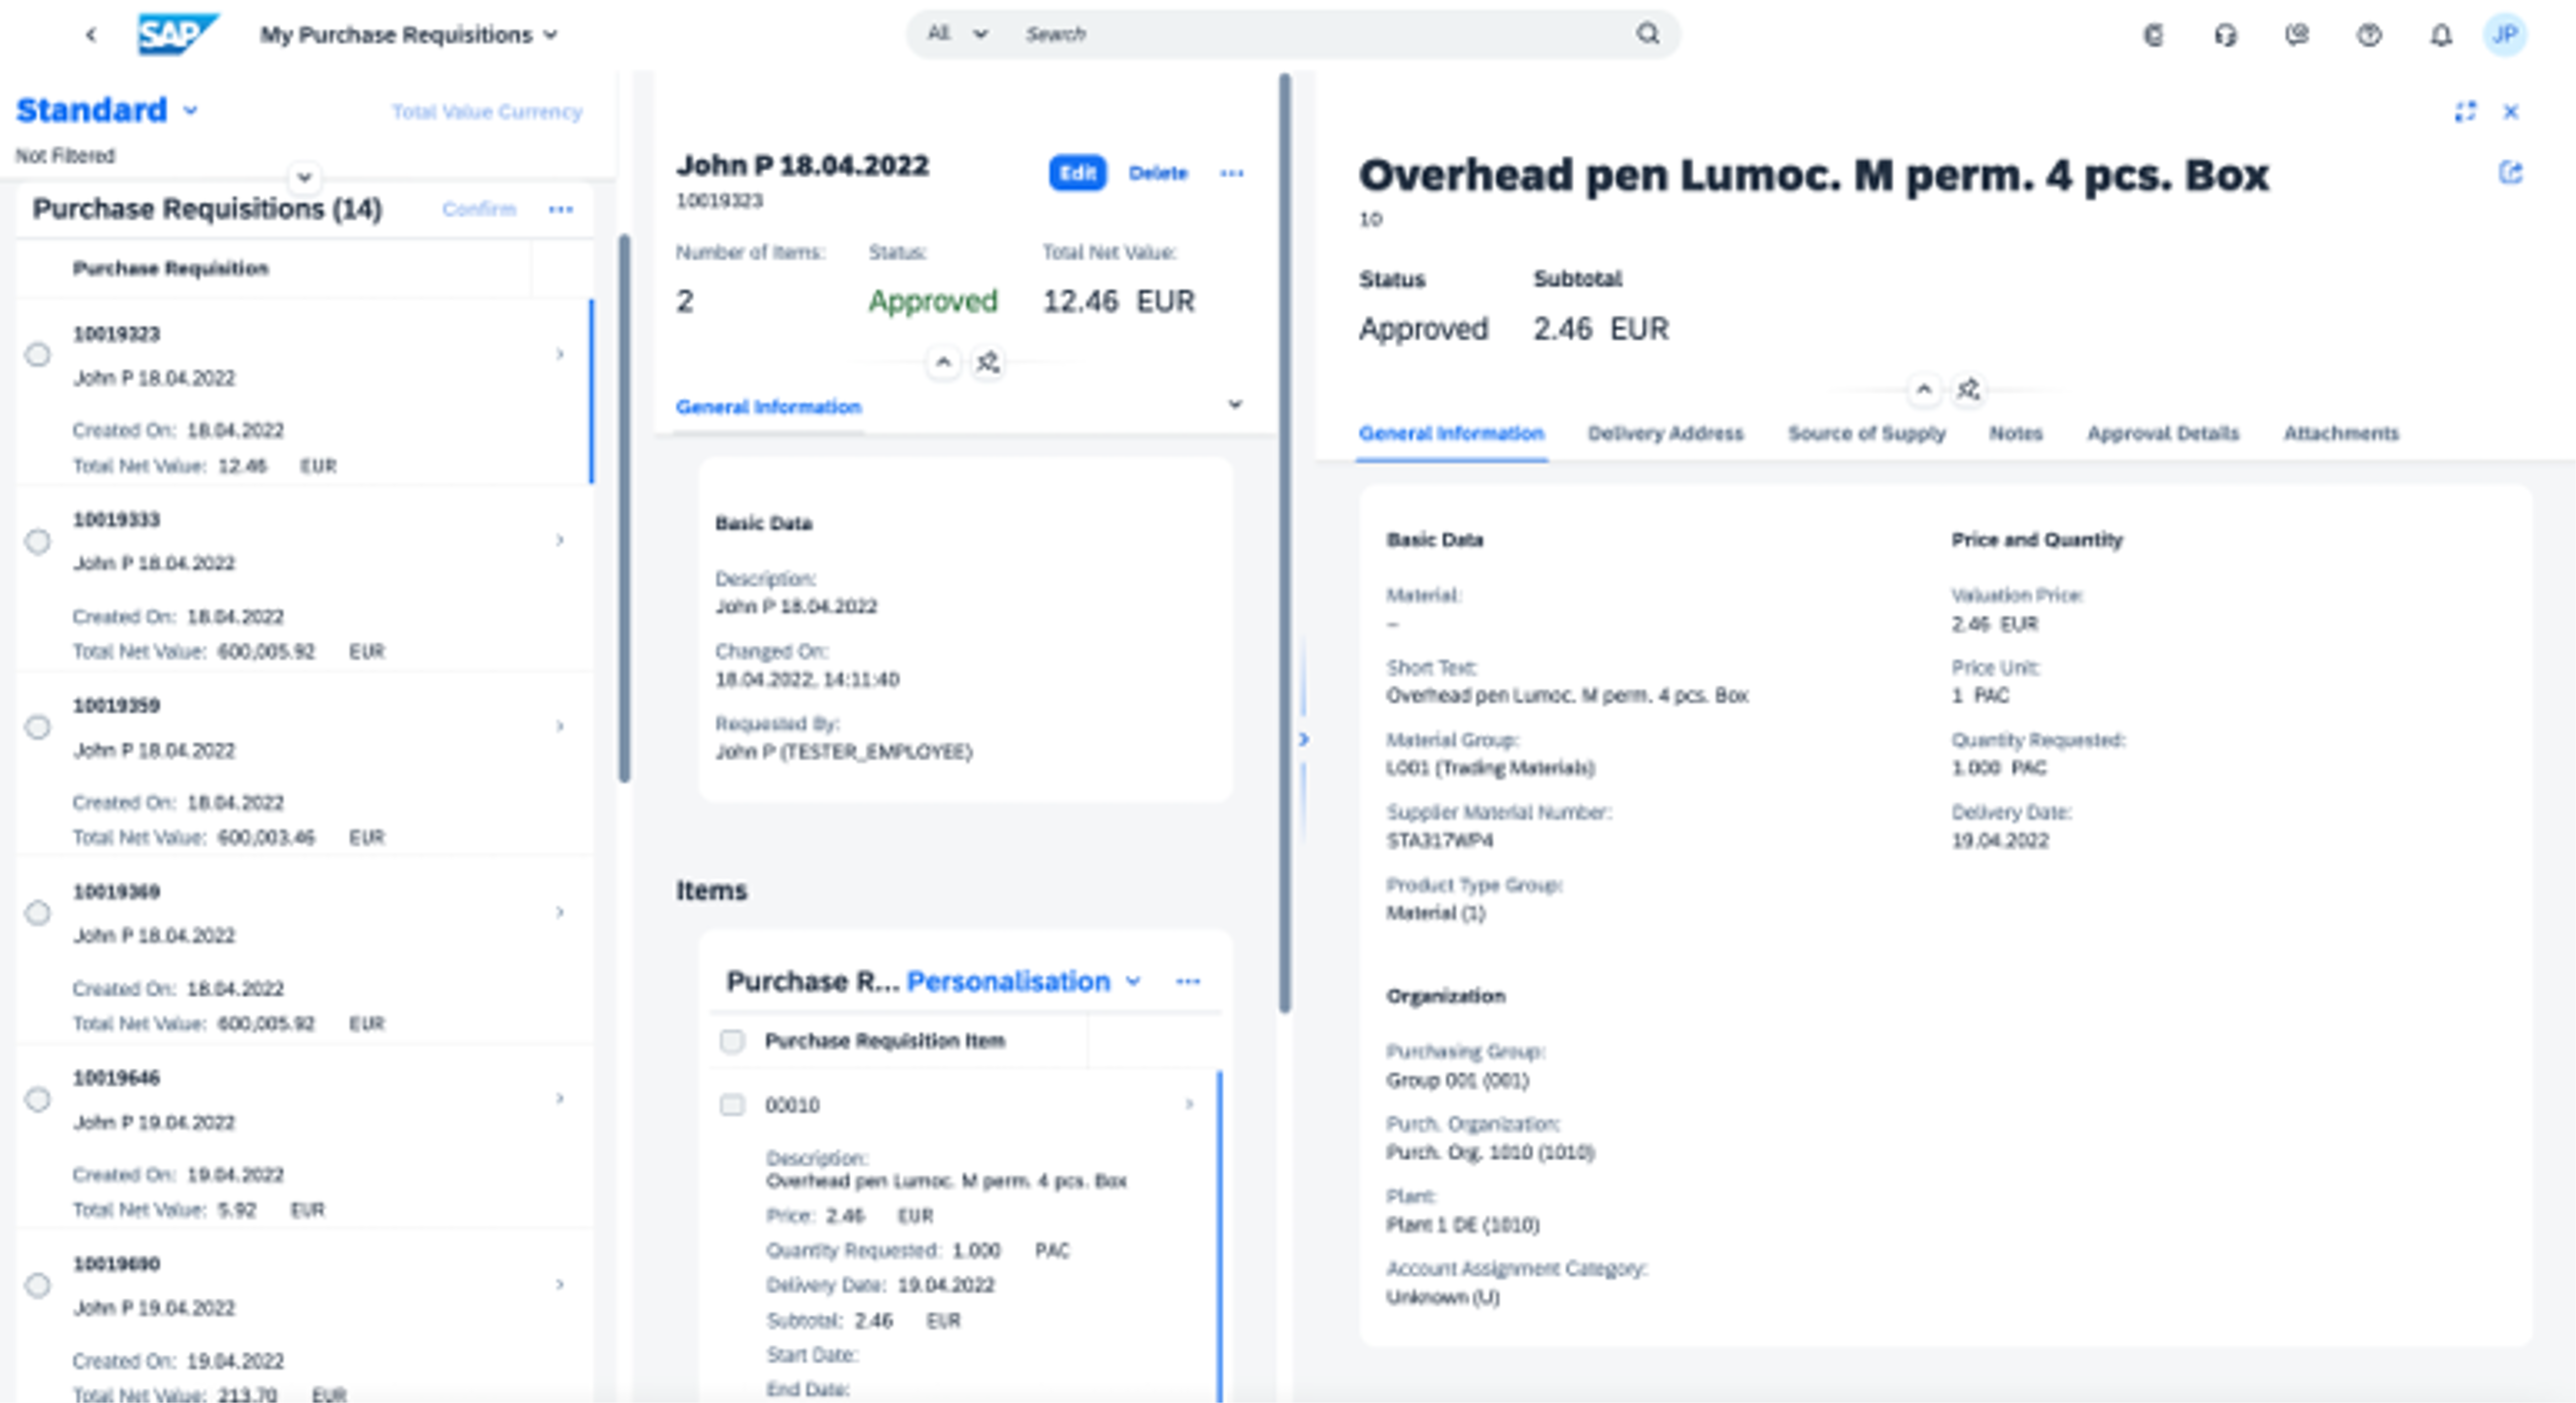
Task: Click the SAP logo
Action: [178, 34]
